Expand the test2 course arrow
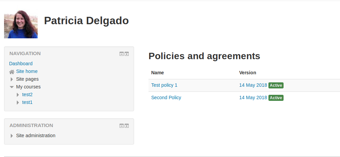The height and width of the screenshot is (157, 340). click(18, 95)
